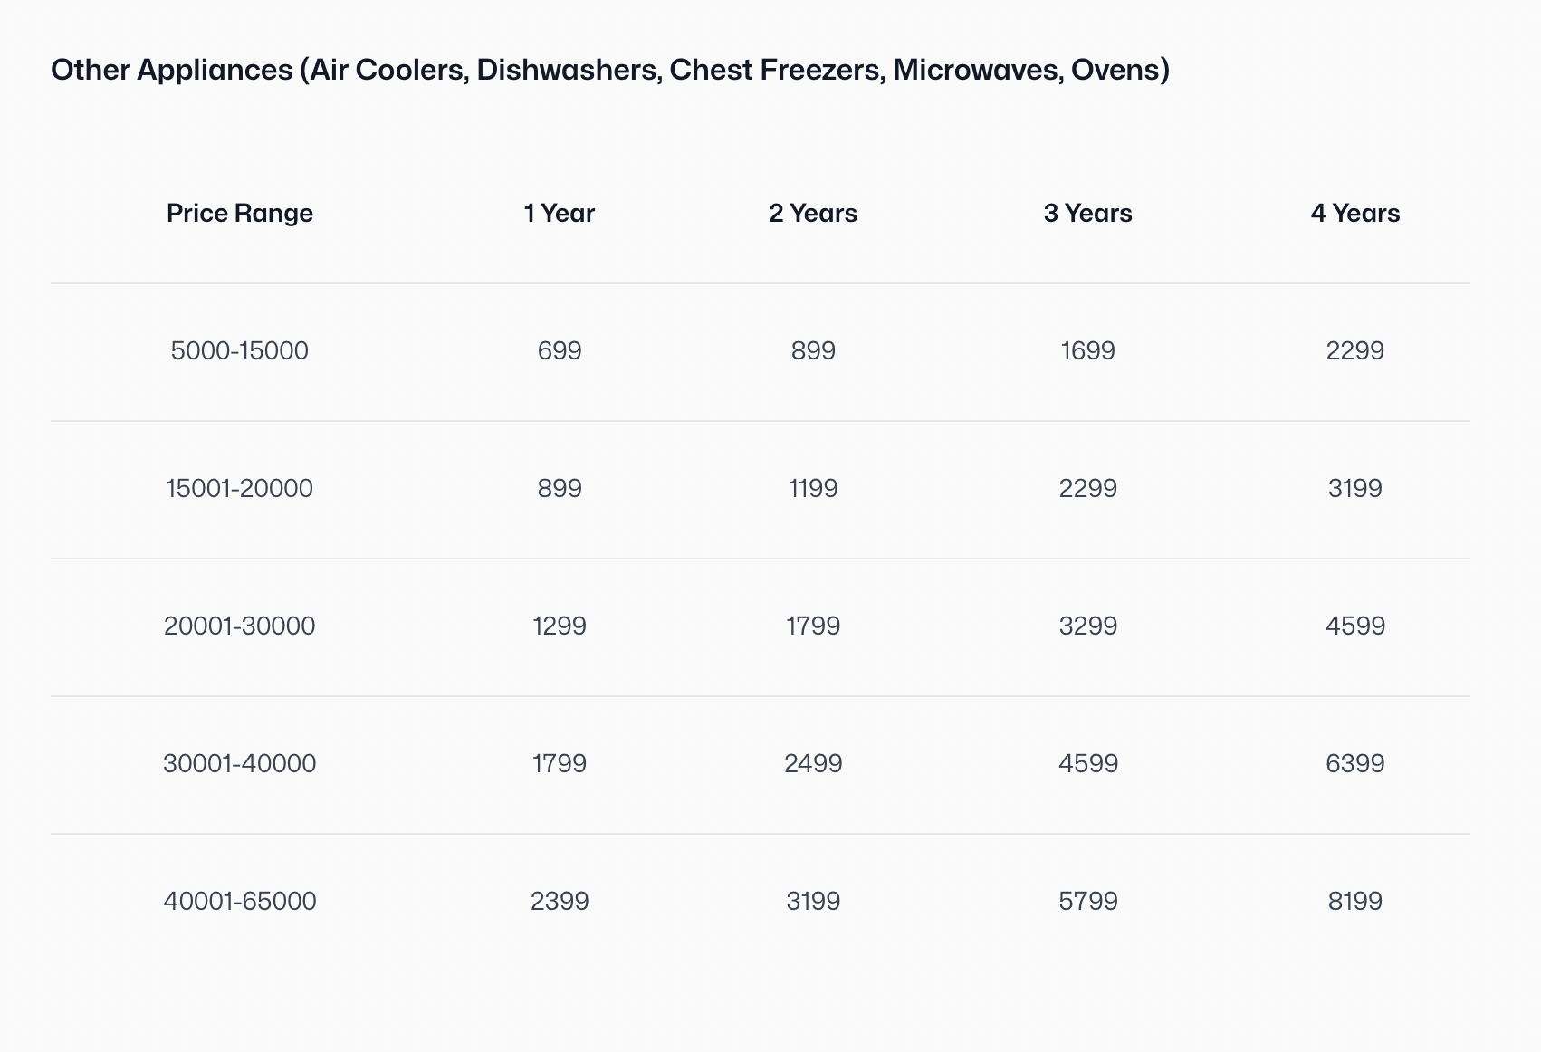Click the 2299 four-year plan price
1541x1052 pixels.
(x=1354, y=350)
